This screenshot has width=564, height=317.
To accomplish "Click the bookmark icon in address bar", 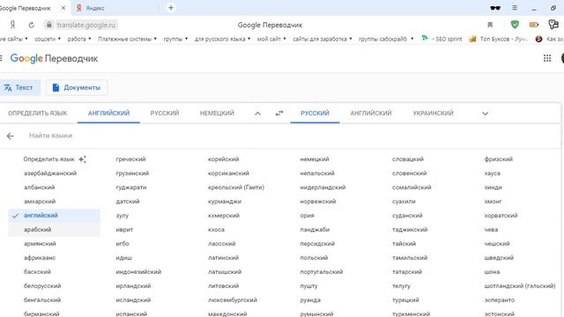I will 490,25.
